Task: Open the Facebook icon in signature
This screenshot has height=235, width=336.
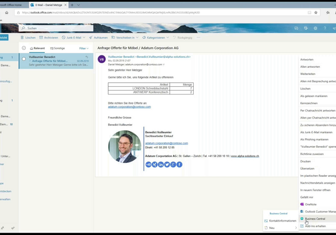Action: click(179, 164)
